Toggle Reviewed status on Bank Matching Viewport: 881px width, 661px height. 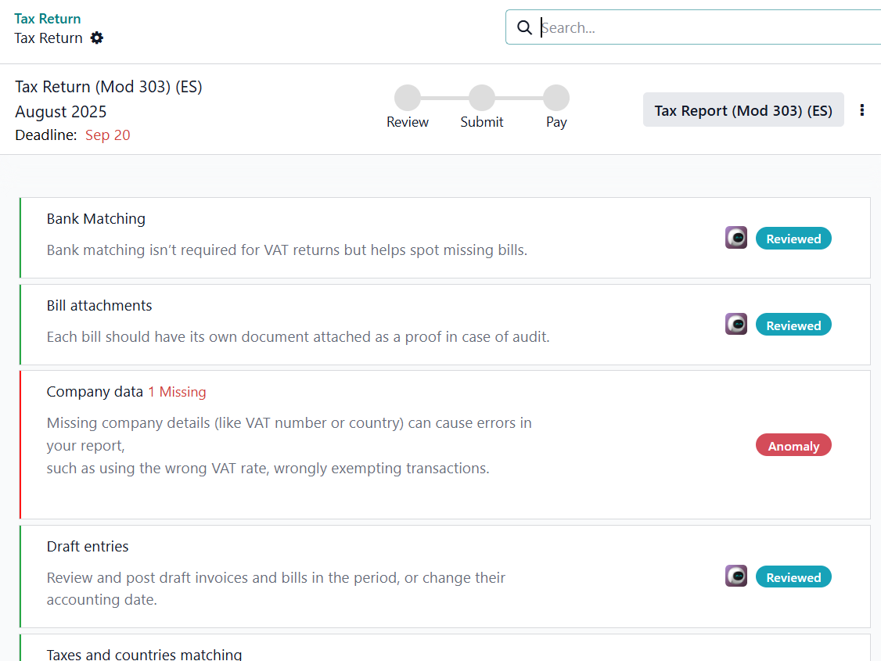pos(793,239)
